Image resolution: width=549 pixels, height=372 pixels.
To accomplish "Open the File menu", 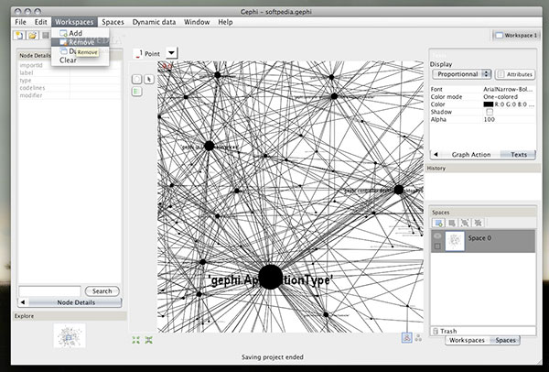I will coord(21,22).
